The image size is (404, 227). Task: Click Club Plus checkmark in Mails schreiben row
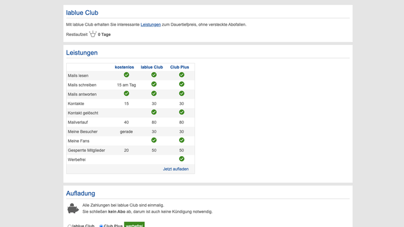coord(182,84)
